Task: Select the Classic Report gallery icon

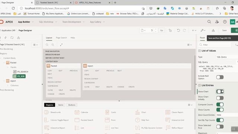Action: pos(168,112)
